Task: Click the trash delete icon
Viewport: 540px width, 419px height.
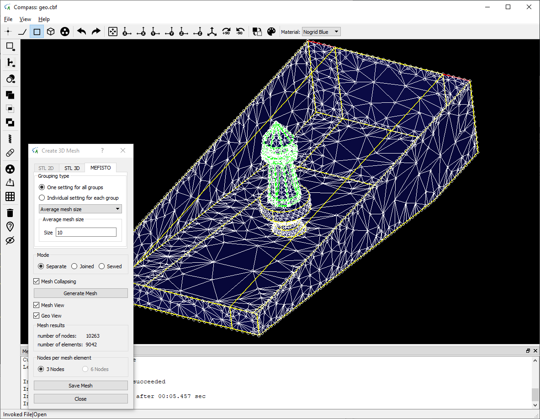Action: (x=10, y=212)
